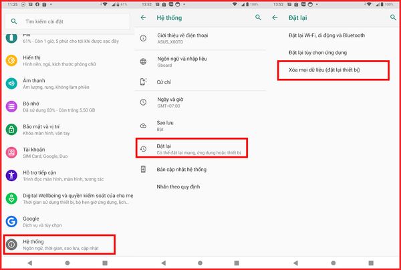Open Ngôn ngữ và nhập liệu
Screen dimensions: 401x270
pos(200,61)
